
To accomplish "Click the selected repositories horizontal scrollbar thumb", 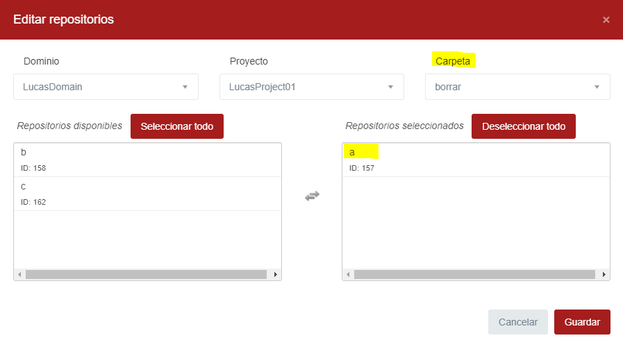I will click(474, 275).
